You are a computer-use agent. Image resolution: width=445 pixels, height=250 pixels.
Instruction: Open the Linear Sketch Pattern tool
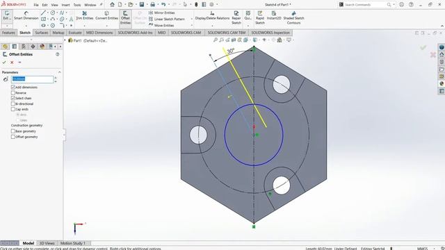coord(167,19)
